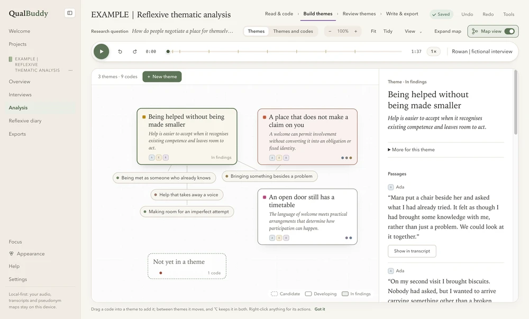Open Focus mode in the sidebar

pos(15,242)
